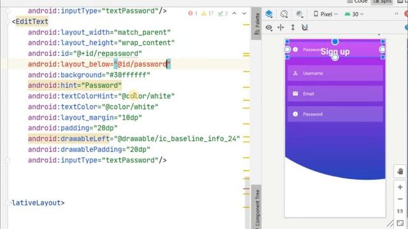
Task: Click the <EditText opening tag
Action: click(30, 22)
